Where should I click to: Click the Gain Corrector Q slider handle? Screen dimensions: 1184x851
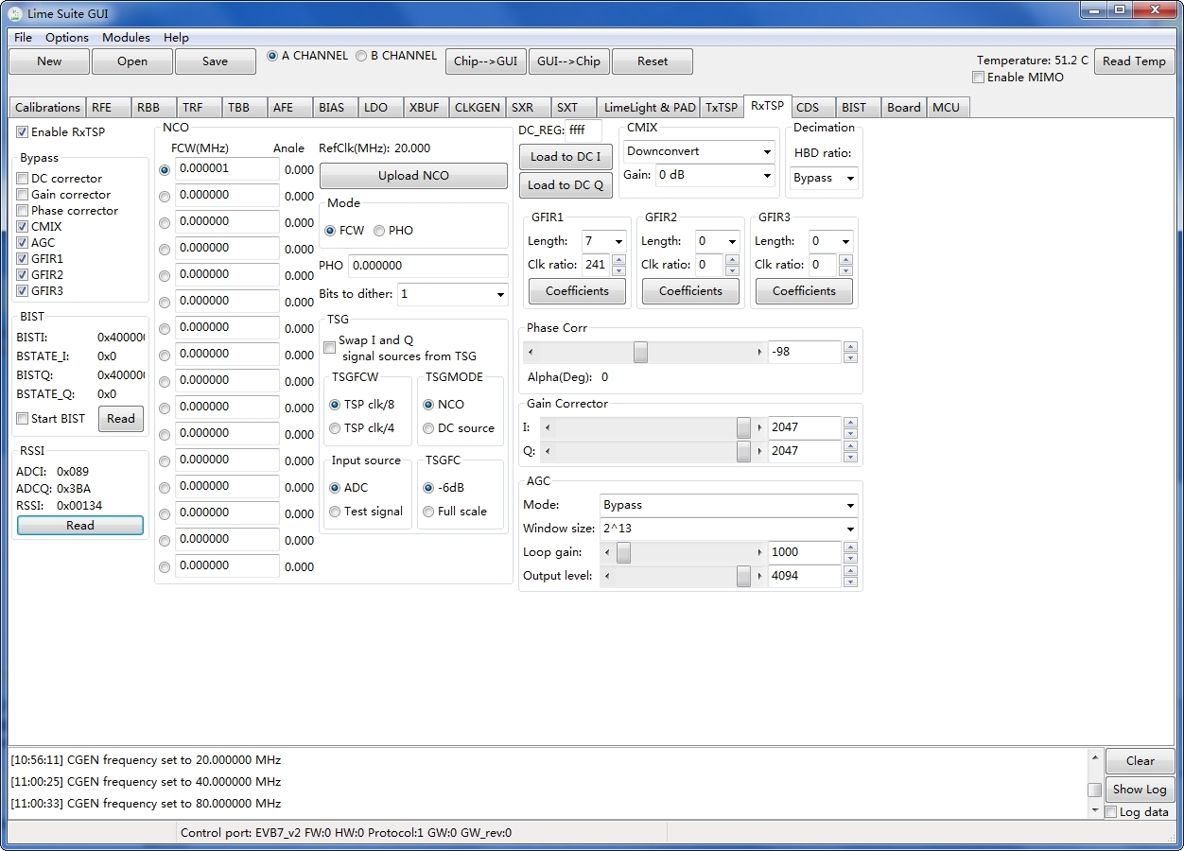point(743,452)
